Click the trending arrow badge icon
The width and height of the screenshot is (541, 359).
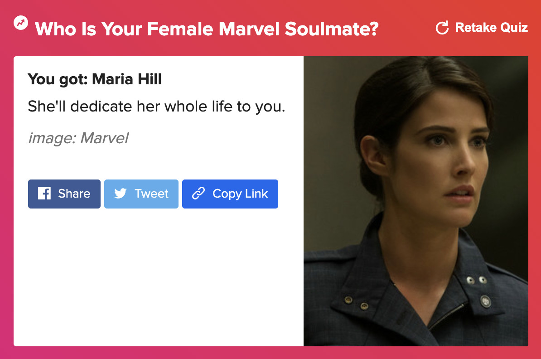coord(21,23)
